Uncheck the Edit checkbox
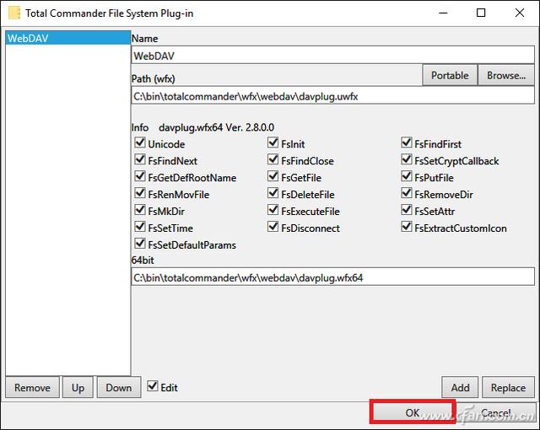 pos(153,386)
